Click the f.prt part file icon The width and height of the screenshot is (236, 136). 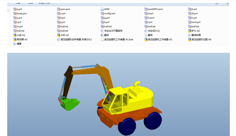click(59, 18)
